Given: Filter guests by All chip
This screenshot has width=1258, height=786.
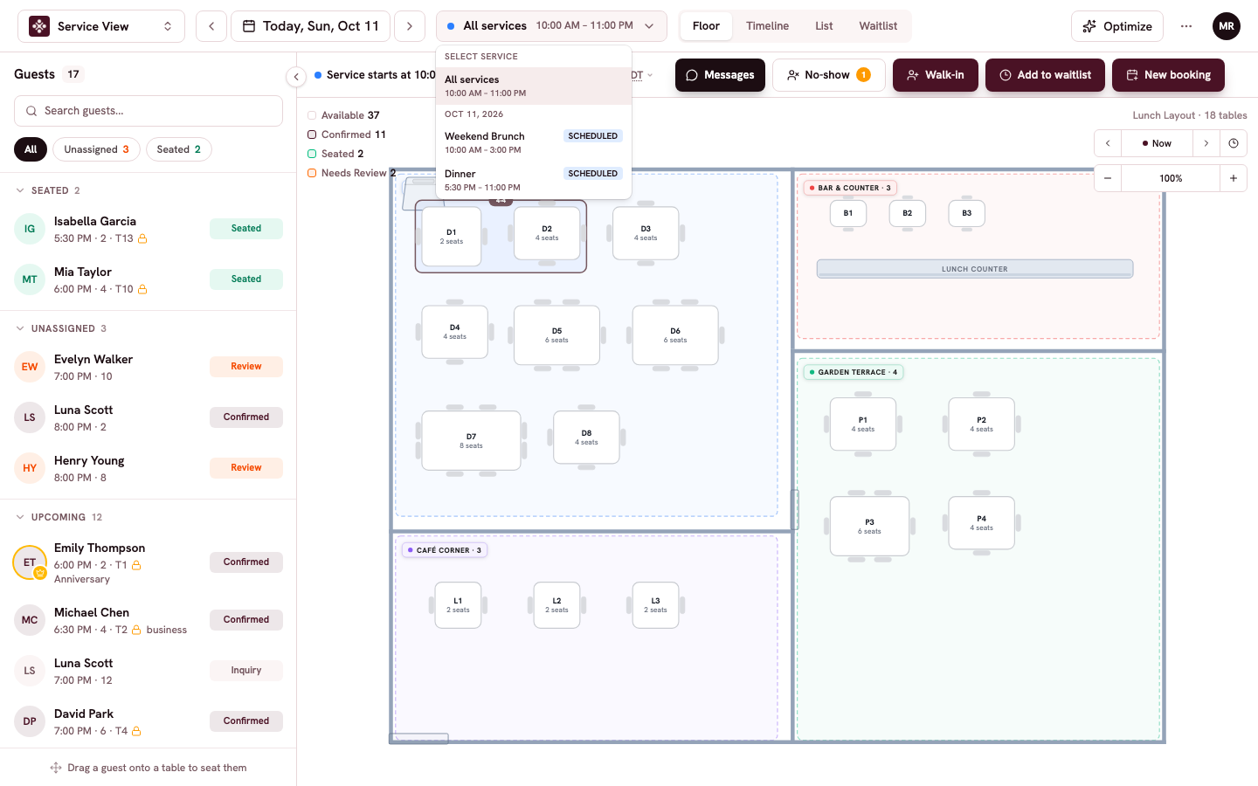Looking at the screenshot, I should (31, 149).
